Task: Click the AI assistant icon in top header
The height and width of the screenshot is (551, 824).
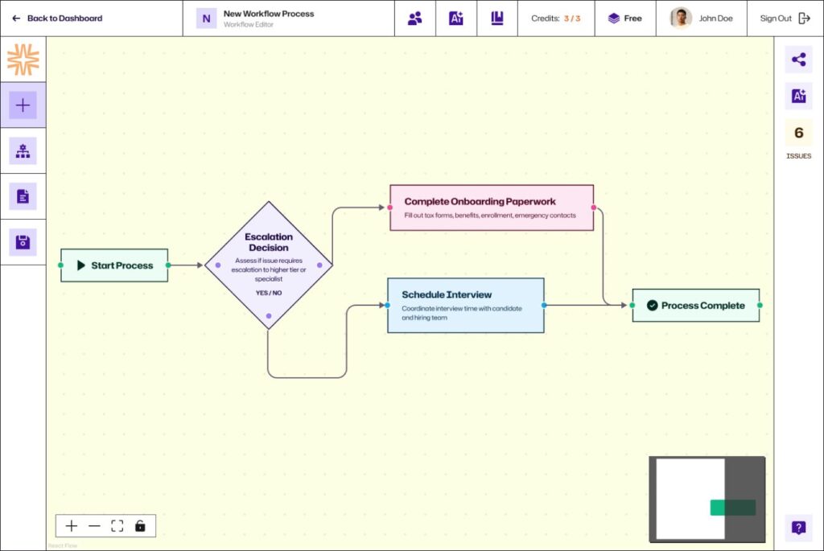Action: point(456,19)
